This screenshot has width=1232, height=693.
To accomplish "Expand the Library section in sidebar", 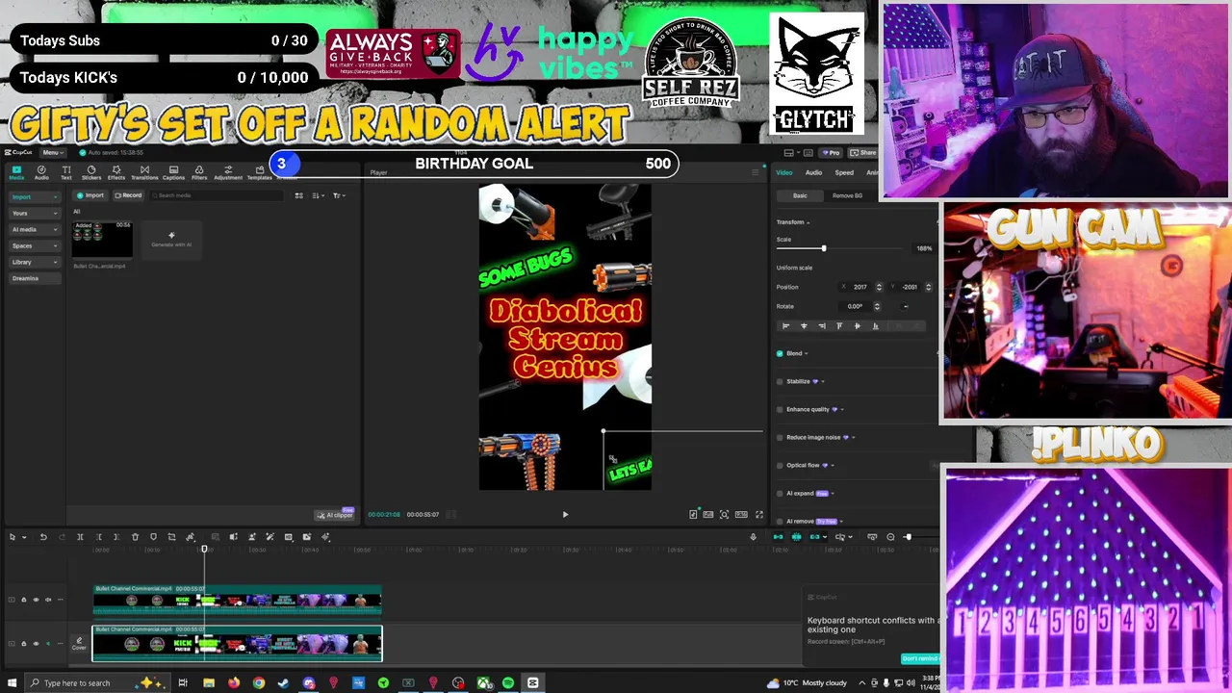I will pyautogui.click(x=35, y=262).
